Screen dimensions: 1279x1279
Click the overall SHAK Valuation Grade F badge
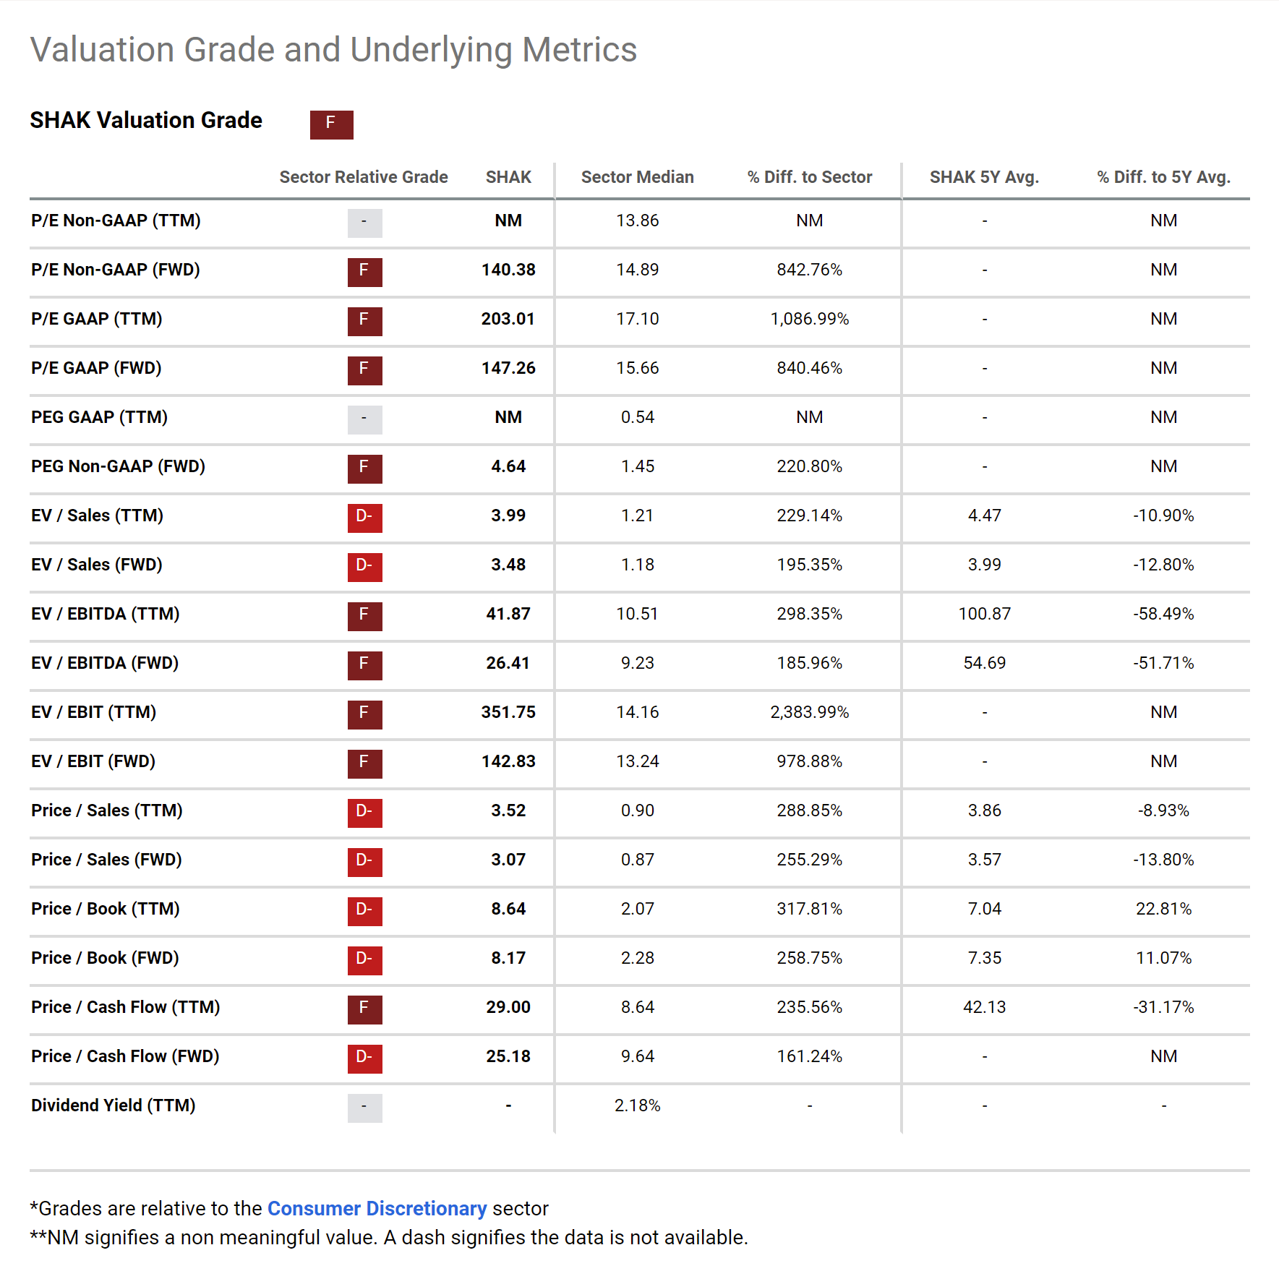(x=331, y=124)
